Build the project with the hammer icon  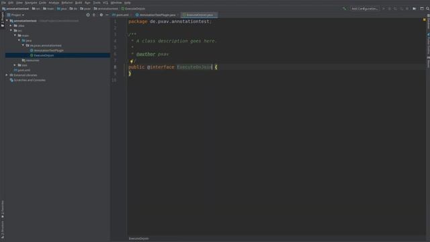(x=345, y=9)
